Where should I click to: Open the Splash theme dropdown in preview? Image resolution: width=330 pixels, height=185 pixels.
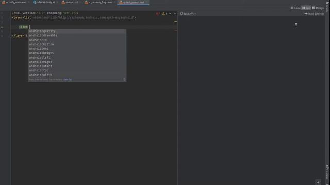[x=188, y=14]
